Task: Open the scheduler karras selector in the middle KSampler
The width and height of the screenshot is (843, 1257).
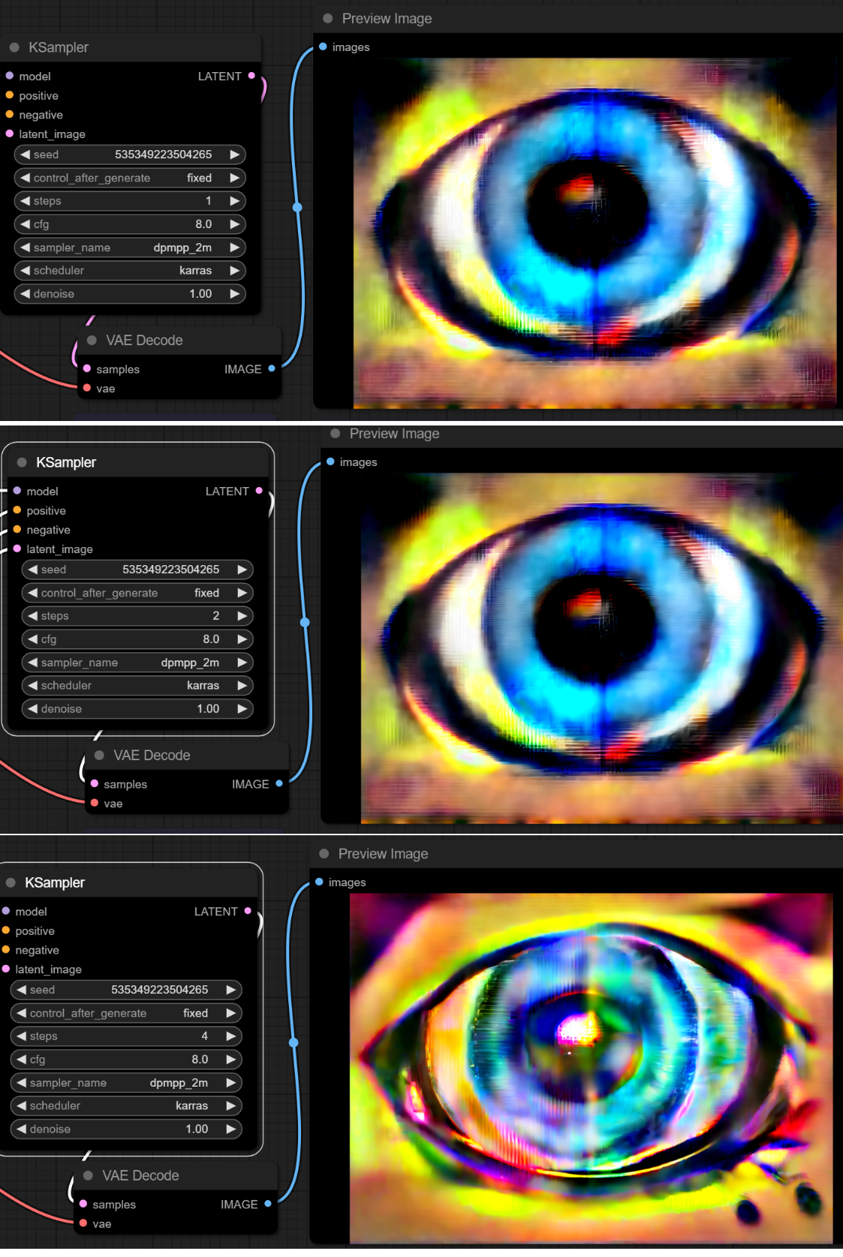Action: [x=137, y=685]
